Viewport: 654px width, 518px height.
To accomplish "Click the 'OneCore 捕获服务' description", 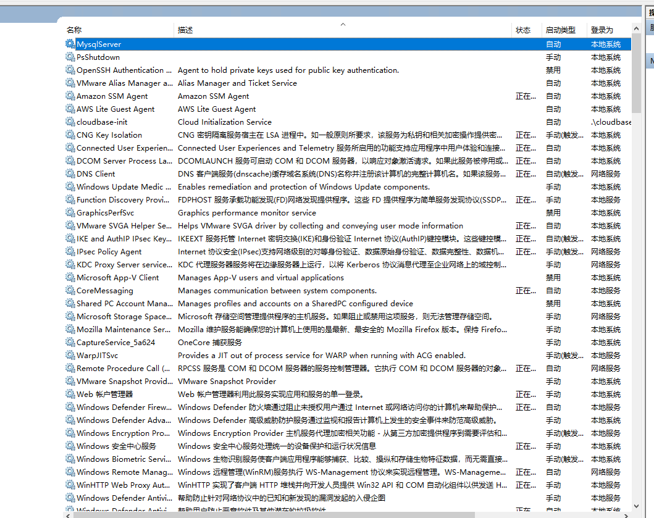I will [x=210, y=343].
